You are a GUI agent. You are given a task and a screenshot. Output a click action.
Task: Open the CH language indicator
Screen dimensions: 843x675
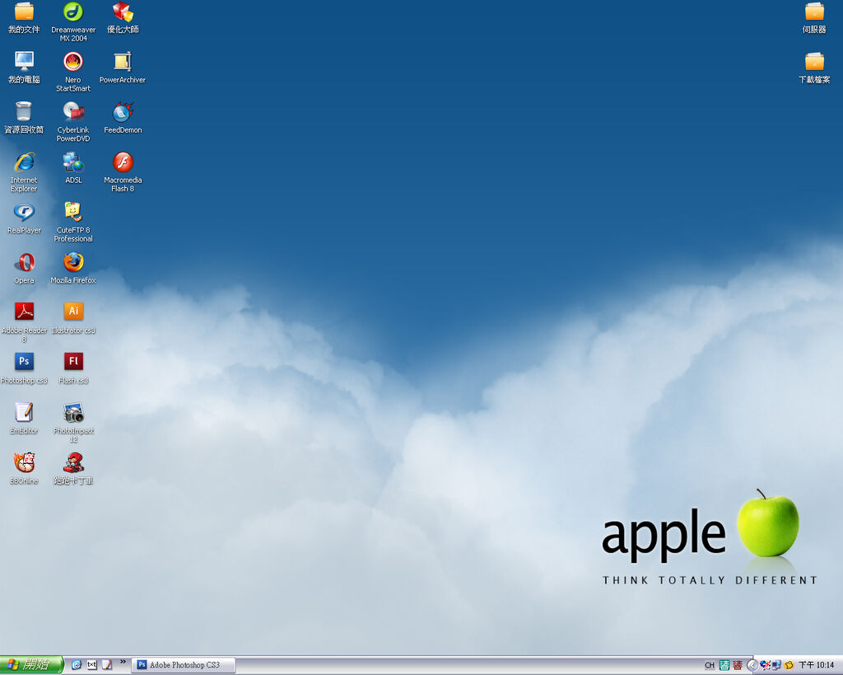710,666
